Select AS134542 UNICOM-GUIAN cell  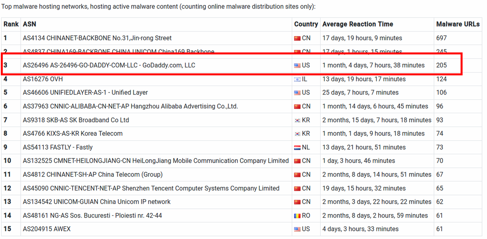(156, 202)
